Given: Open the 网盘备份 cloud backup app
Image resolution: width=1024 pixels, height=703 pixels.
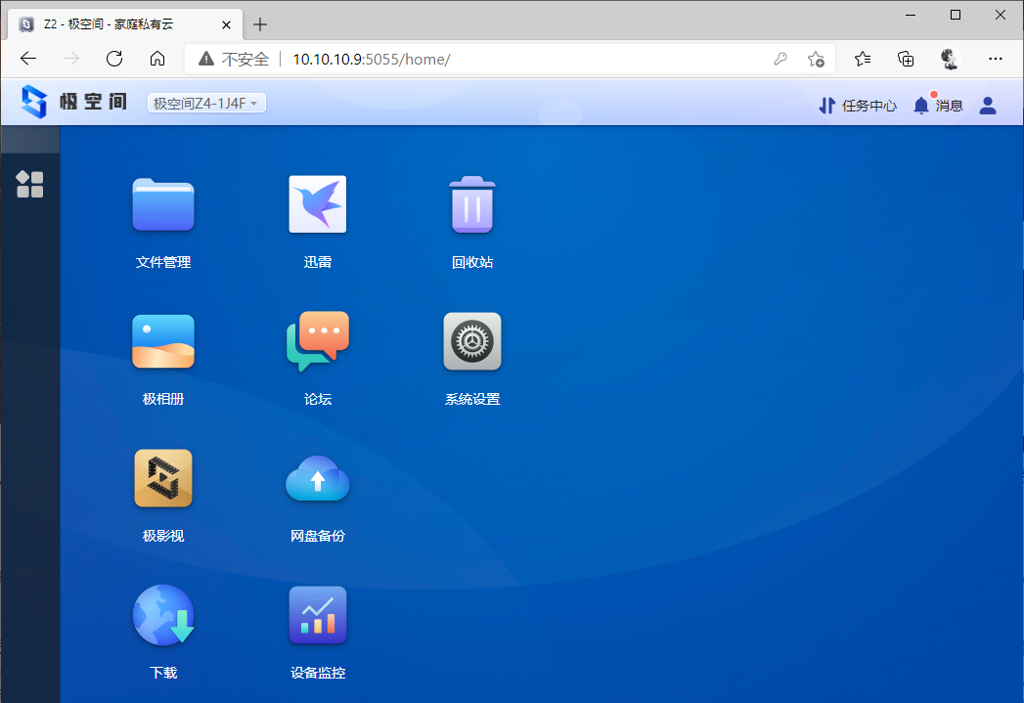Looking at the screenshot, I should pyautogui.click(x=318, y=479).
